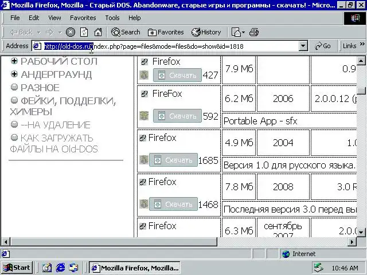The width and height of the screenshot is (367, 275).
Task: Click the network system tray icon
Action: click(x=318, y=268)
